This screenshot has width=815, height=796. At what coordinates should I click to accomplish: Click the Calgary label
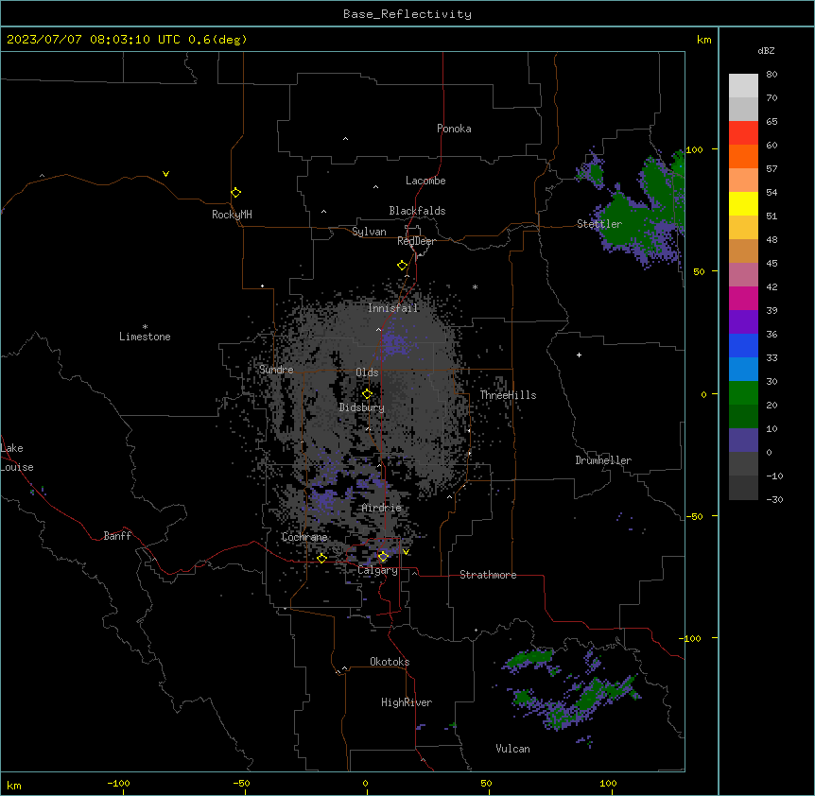(x=377, y=570)
